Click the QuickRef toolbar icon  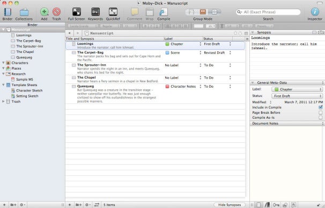click(113, 12)
